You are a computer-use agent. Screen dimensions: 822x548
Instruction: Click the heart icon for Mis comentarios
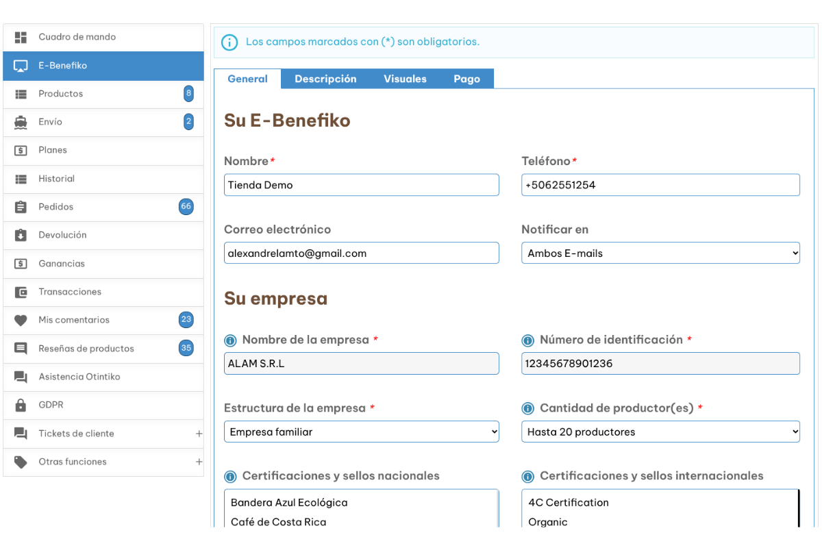click(x=21, y=320)
